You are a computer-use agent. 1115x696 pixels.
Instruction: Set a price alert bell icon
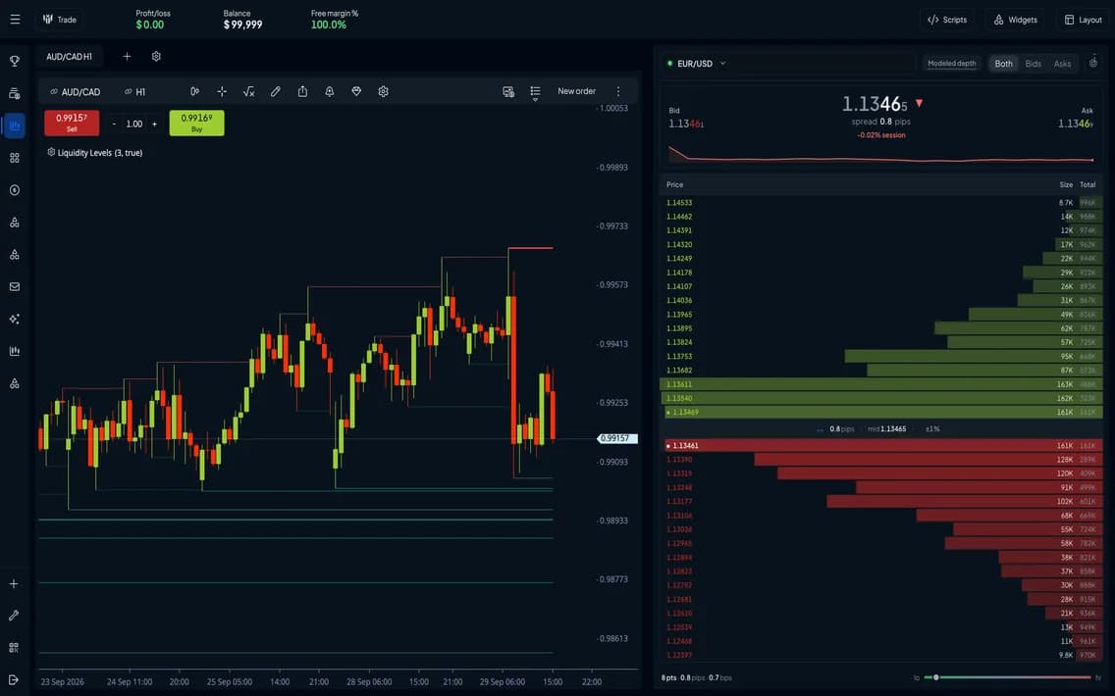pos(329,91)
